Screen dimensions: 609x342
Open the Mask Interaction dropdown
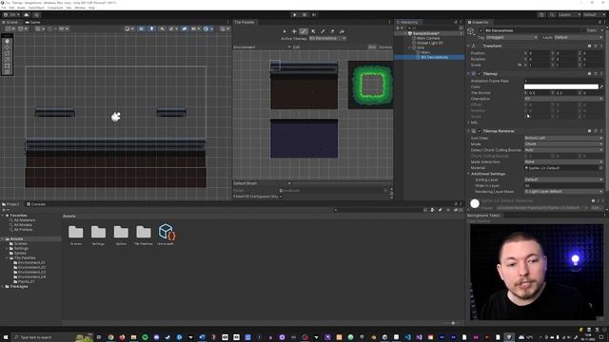pos(563,161)
